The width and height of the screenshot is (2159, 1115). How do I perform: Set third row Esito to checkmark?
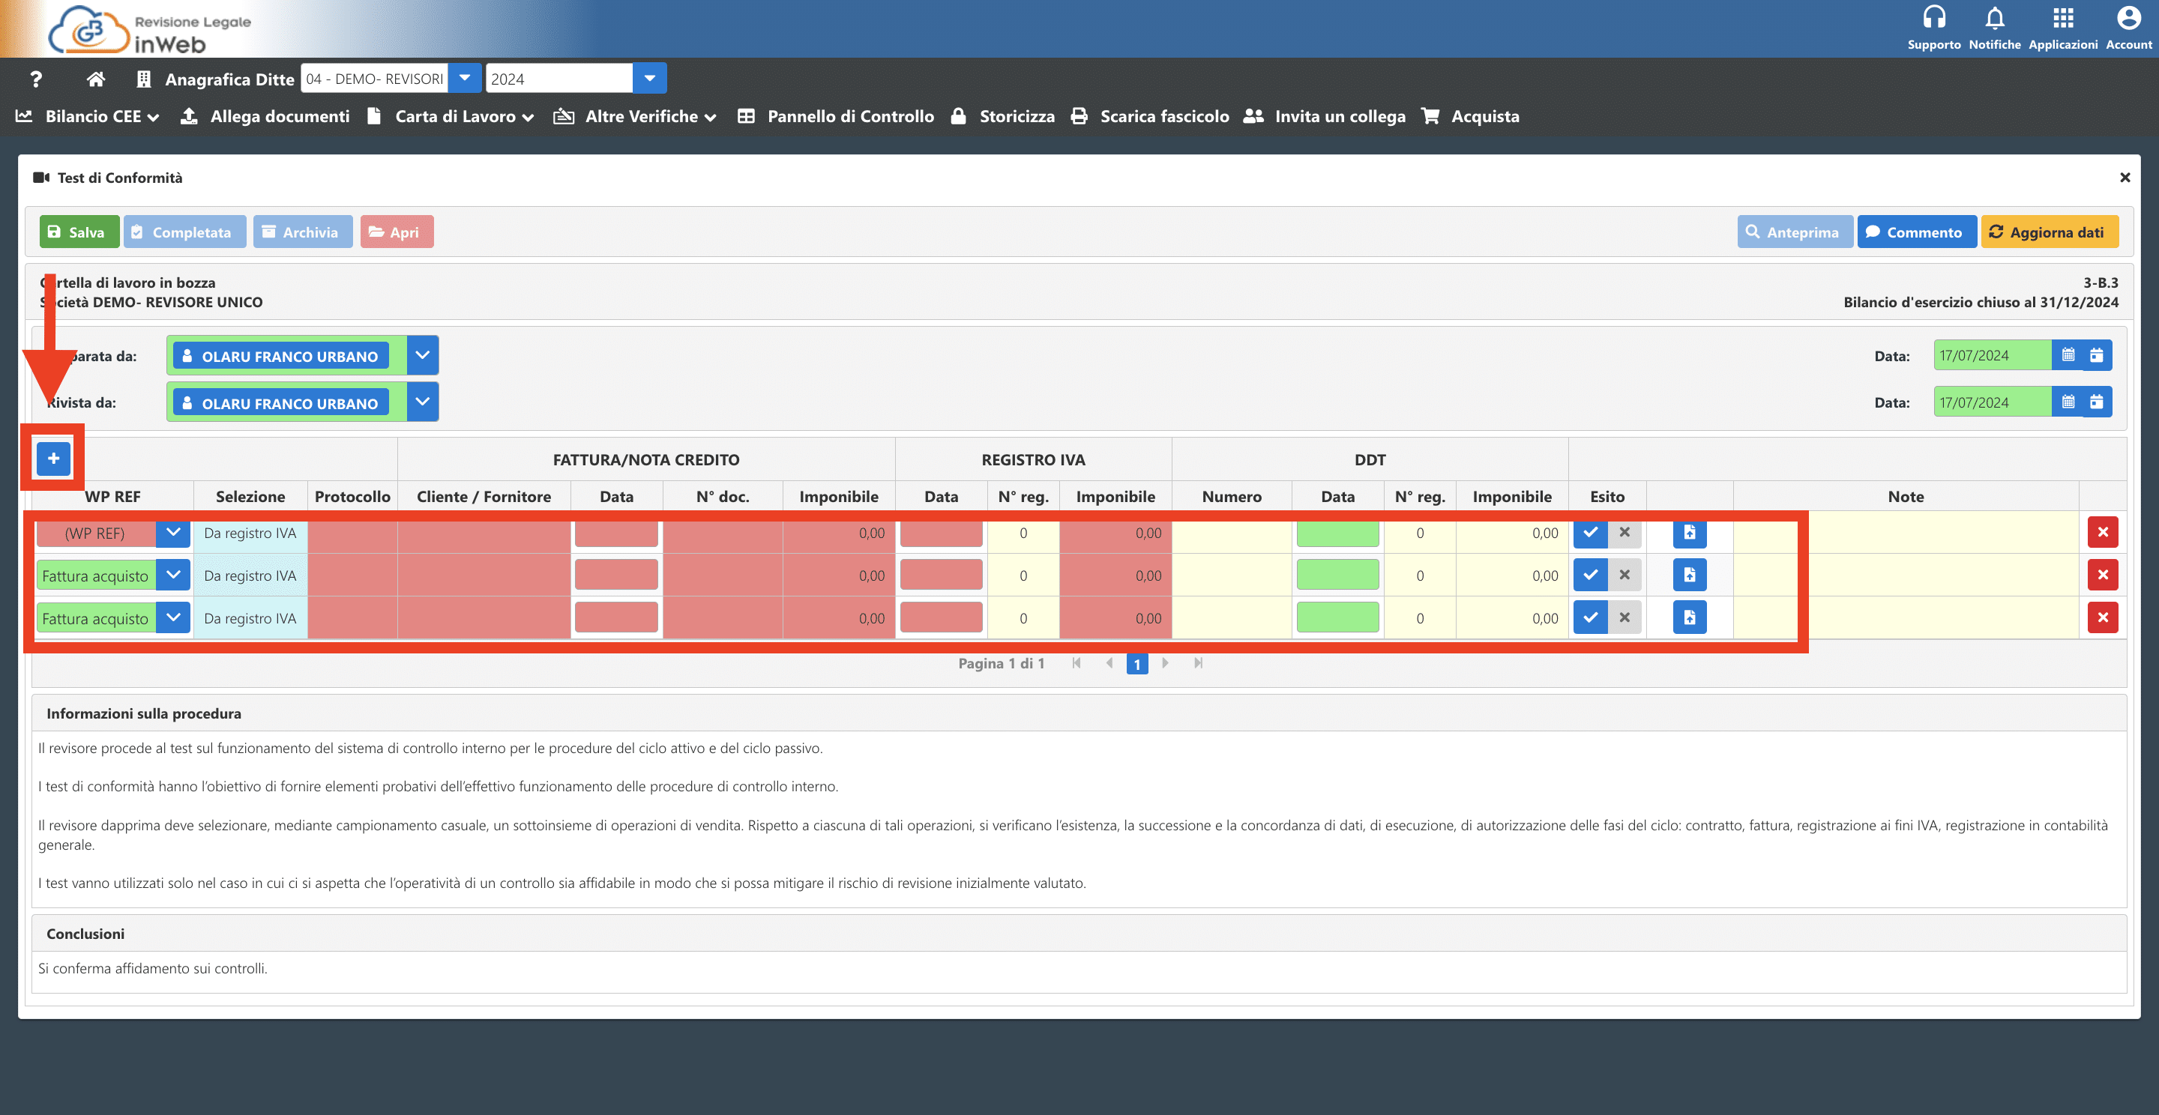click(1590, 618)
